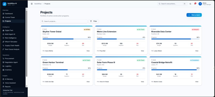The height and width of the screenshot is (97, 215).
Task: View the Metro Line Extension project
Action: (x=142, y=51)
